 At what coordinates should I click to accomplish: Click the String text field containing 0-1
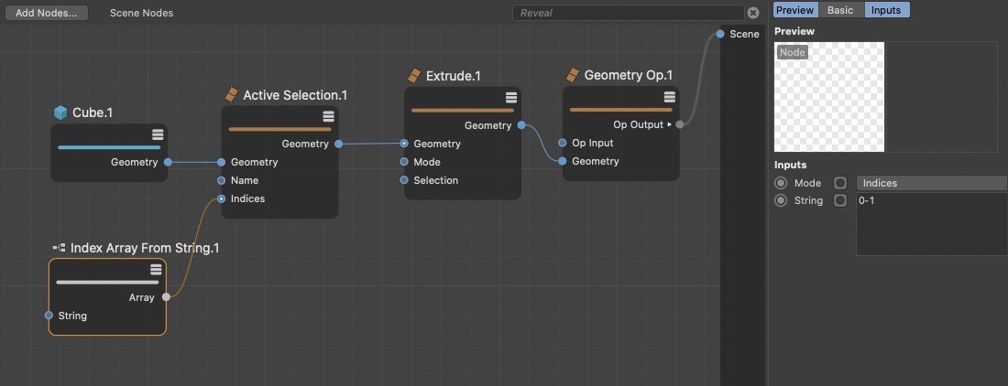pyautogui.click(x=932, y=224)
